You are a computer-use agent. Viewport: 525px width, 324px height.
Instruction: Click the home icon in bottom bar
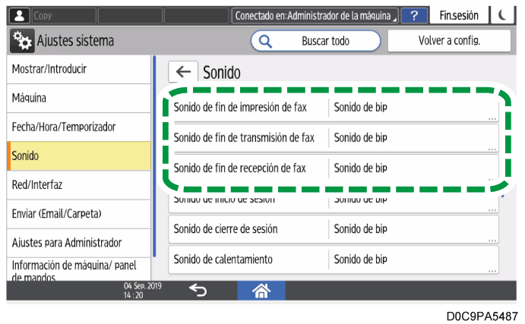point(262,290)
